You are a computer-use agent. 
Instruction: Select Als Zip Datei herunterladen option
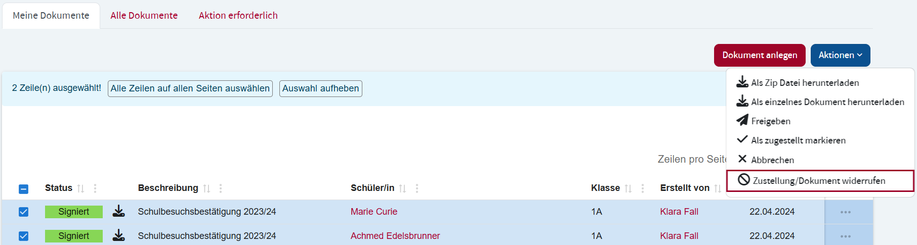(805, 83)
